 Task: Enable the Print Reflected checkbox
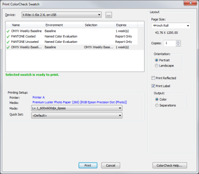click(x=153, y=78)
